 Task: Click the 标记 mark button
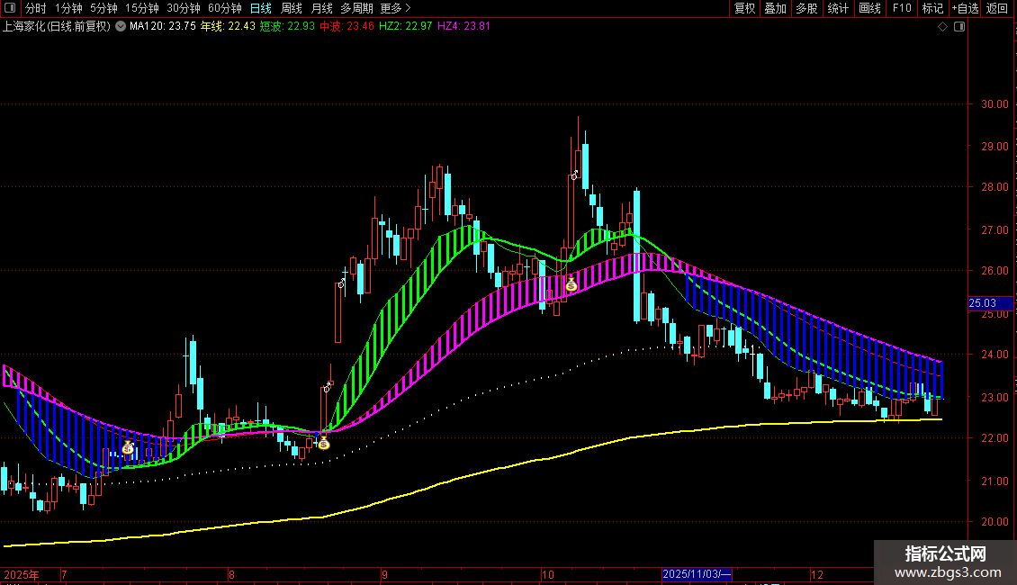(932, 8)
